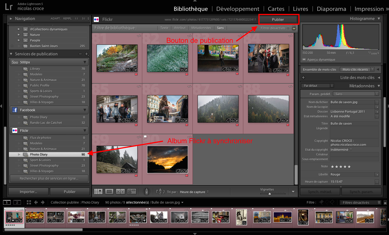Click the Importer... button

(28, 192)
